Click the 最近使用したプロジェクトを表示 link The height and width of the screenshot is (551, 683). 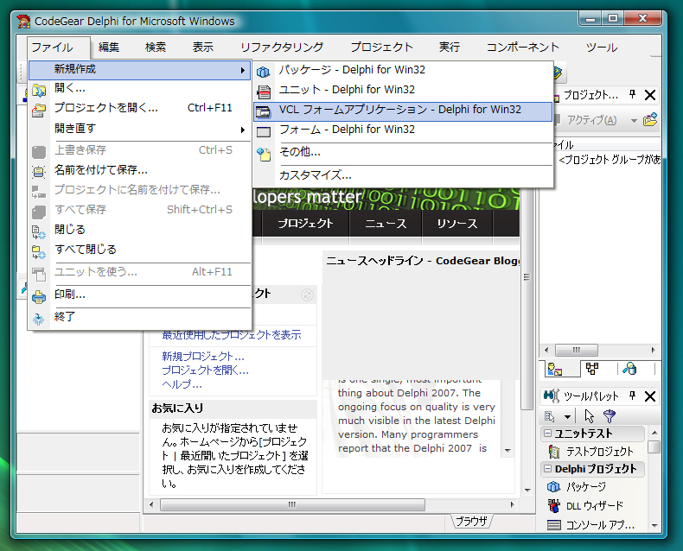click(x=232, y=334)
